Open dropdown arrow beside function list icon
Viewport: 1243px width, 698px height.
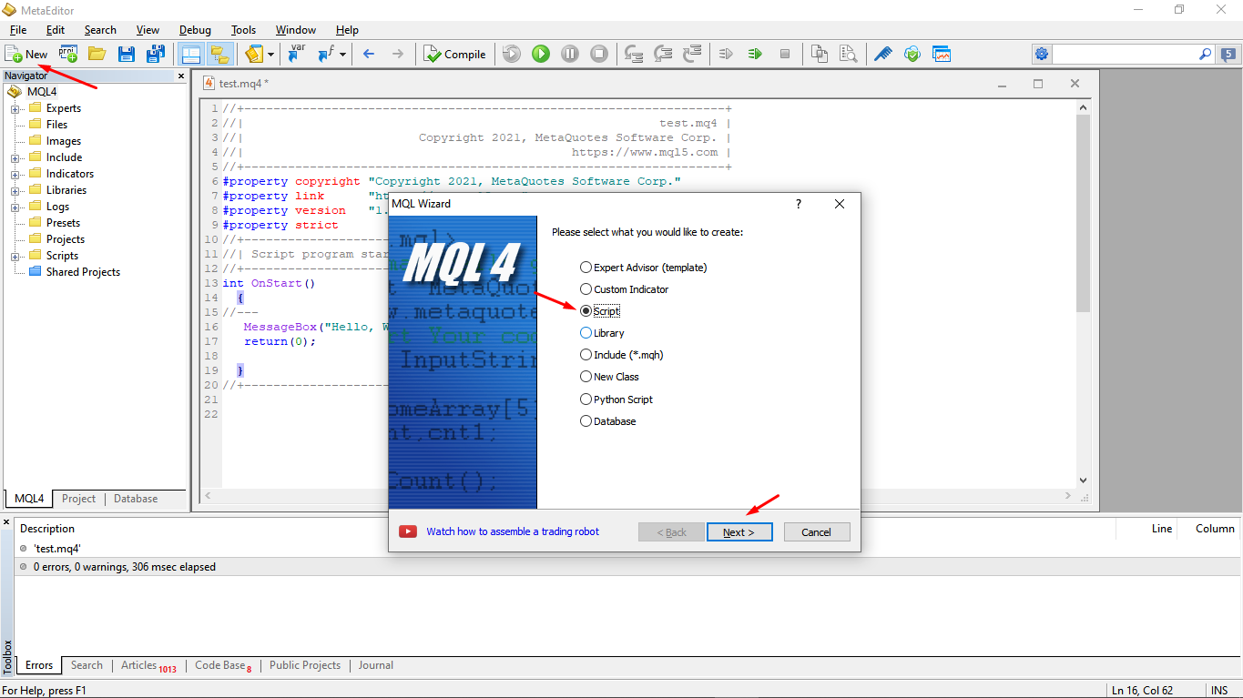tap(343, 55)
